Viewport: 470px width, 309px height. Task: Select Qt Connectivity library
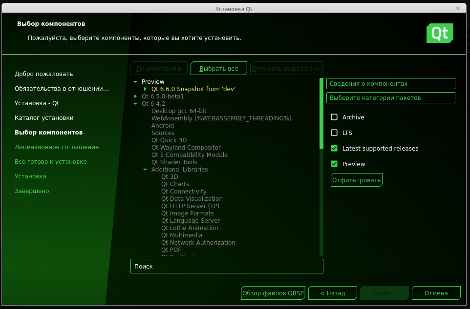tap(184, 192)
